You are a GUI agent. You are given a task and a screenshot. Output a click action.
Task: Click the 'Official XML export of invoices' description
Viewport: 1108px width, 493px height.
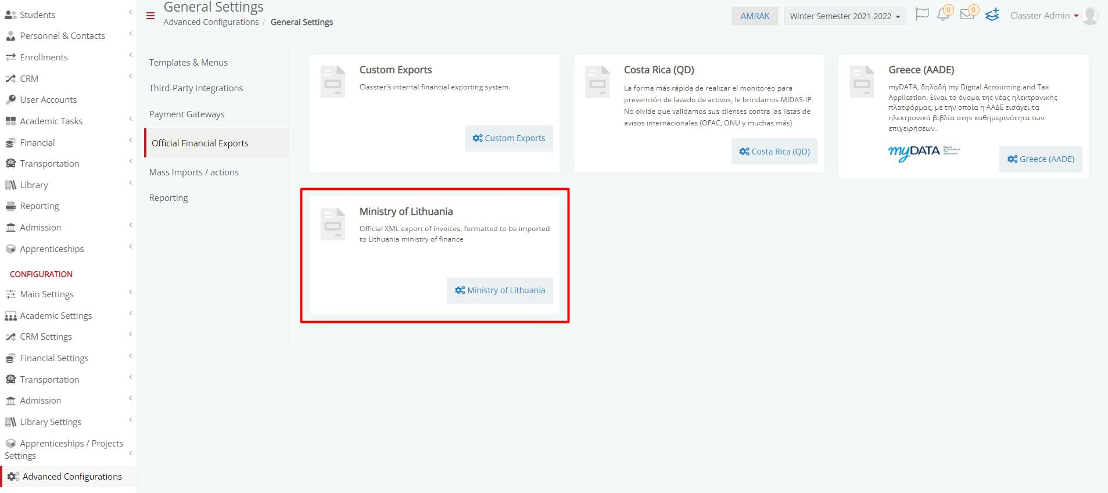[x=454, y=234]
